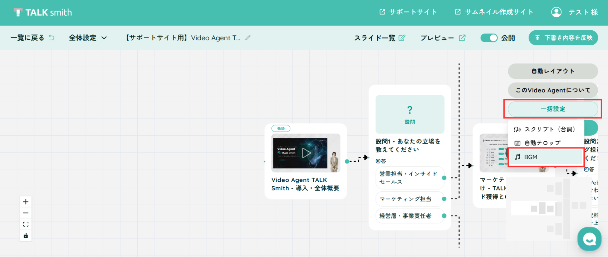Toggle the 公開 publish switch
The height and width of the screenshot is (257, 608).
(489, 38)
